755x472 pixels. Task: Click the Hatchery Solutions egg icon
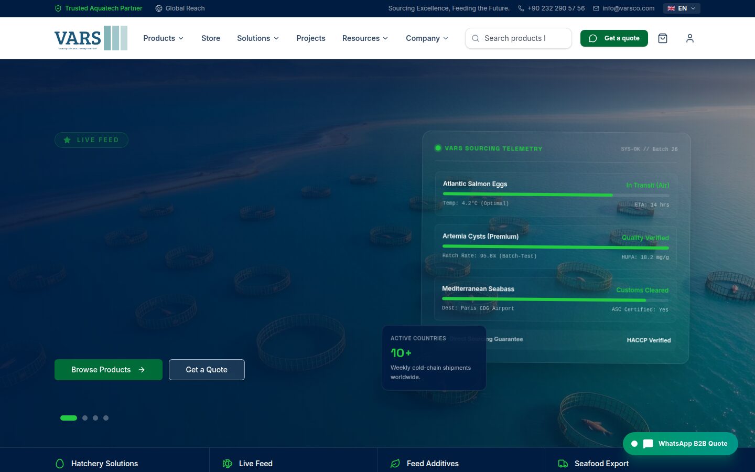[60, 464]
